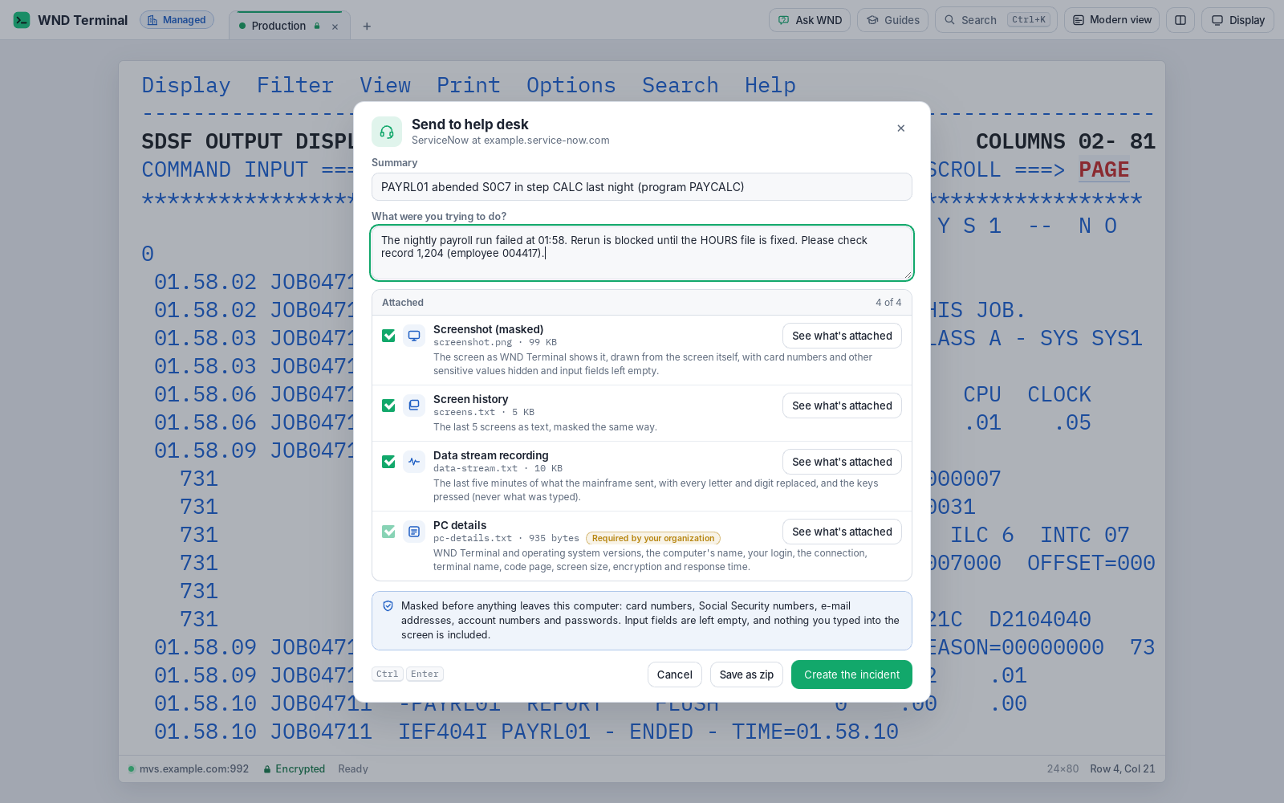1284x803 pixels.
Task: Close the Send to help desk dialog
Action: click(901, 128)
